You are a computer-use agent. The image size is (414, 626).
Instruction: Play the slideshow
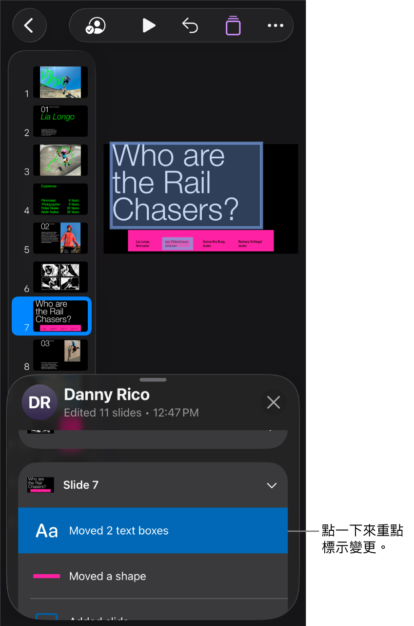coord(148,25)
